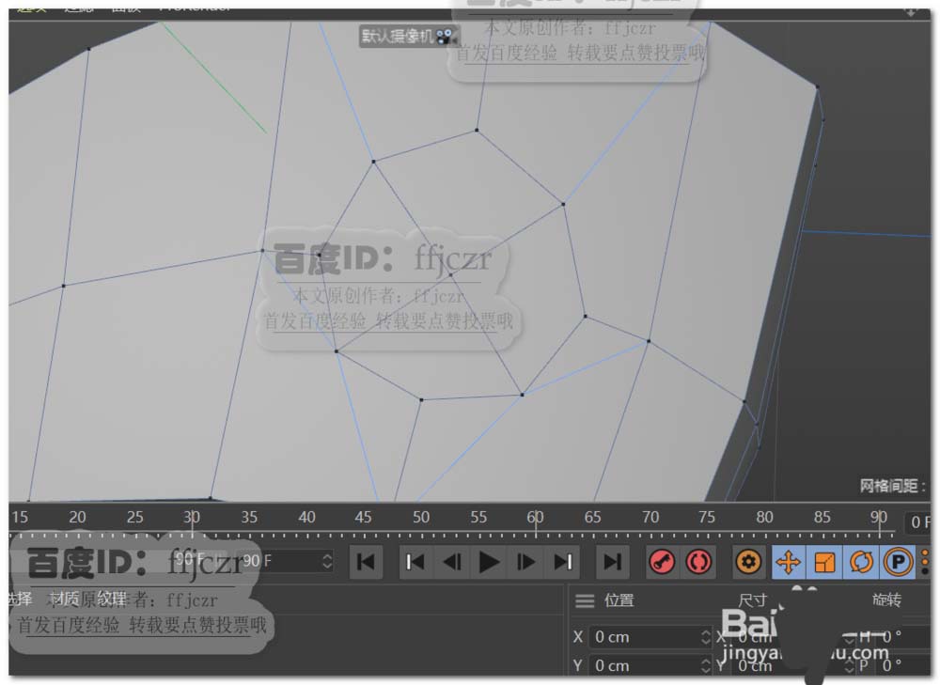The image size is (940, 685).
Task: Toggle parameter keyframe recording P icon
Action: pyautogui.click(x=898, y=562)
